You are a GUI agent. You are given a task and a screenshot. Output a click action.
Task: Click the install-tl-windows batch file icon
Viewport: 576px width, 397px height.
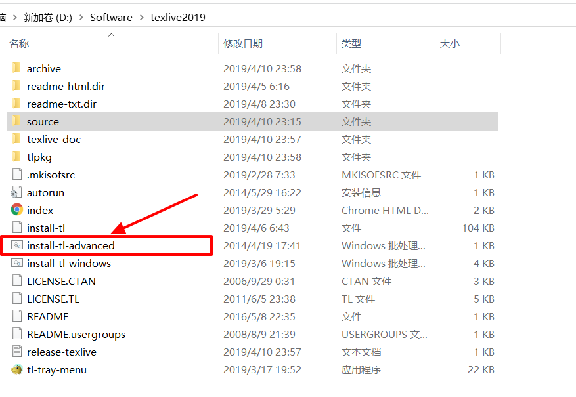[17, 263]
